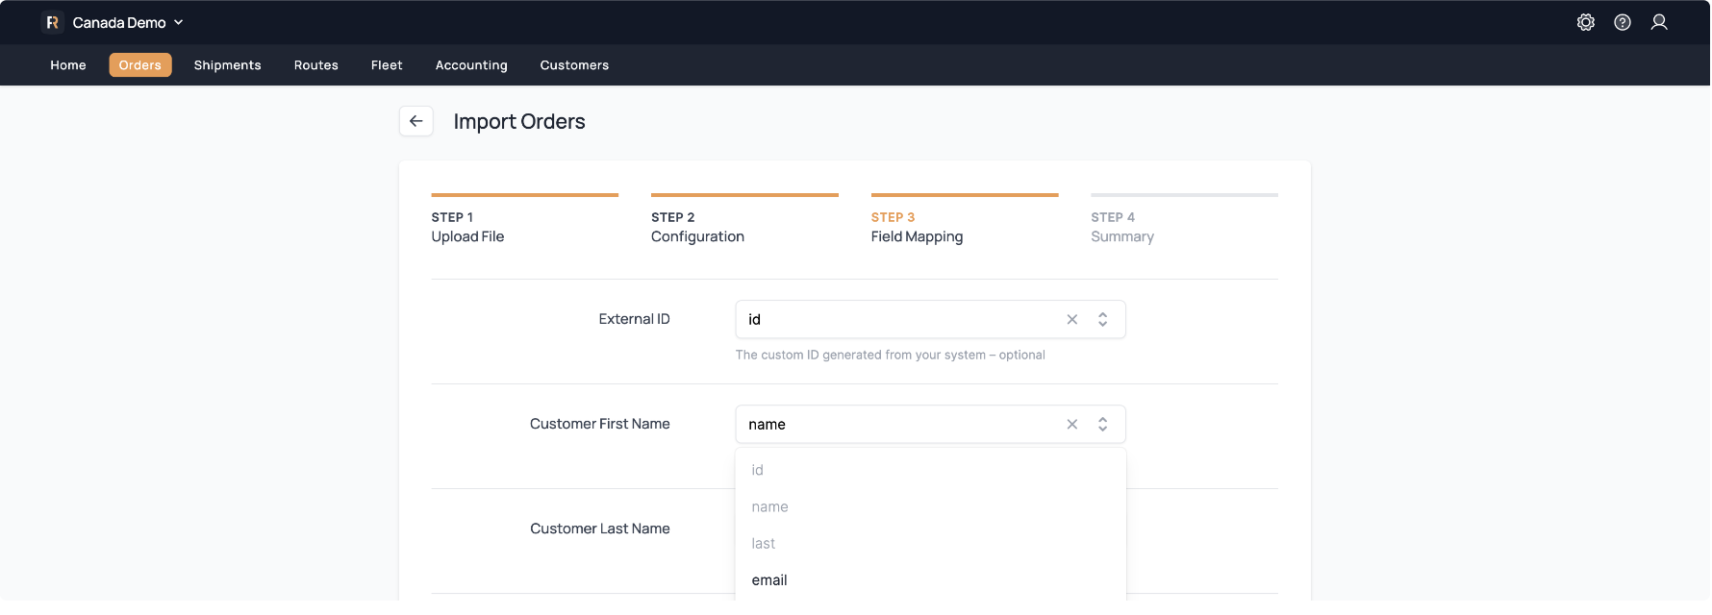The image size is (1712, 615).
Task: Toggle the Customer First Name dropdown arrows
Action: [1103, 425]
